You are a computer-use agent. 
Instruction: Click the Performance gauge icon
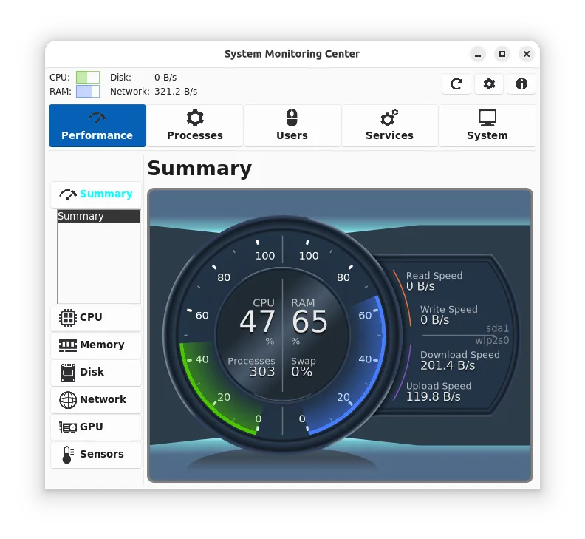click(x=97, y=118)
